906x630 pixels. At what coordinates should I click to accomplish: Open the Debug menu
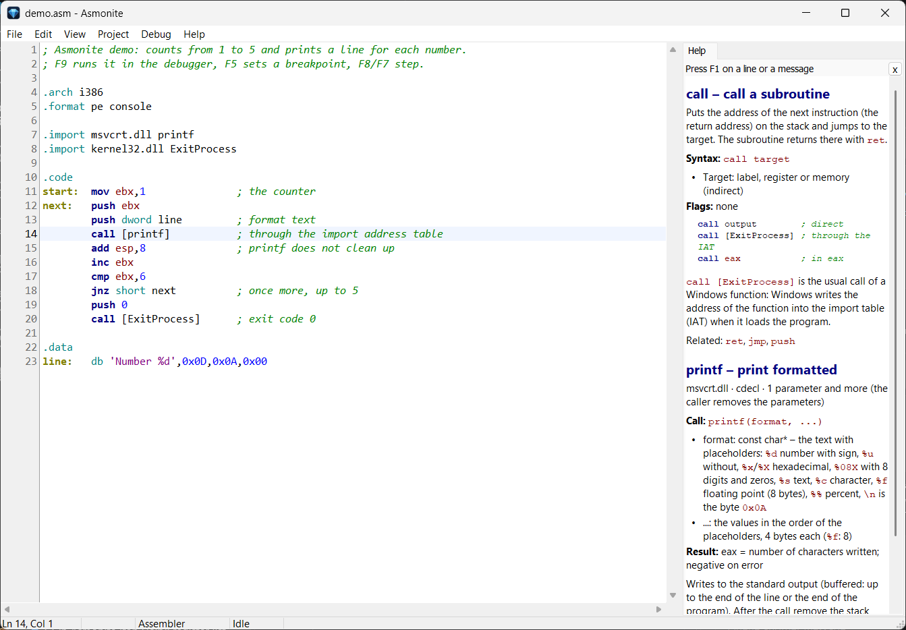click(156, 34)
